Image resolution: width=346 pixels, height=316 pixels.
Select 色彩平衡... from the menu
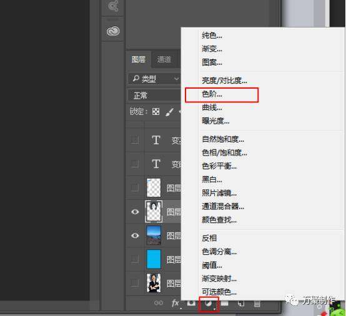[x=219, y=166]
